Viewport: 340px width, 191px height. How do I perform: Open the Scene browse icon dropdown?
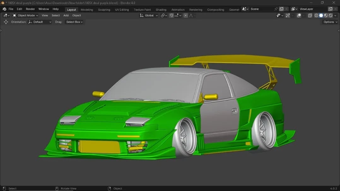click(x=245, y=9)
